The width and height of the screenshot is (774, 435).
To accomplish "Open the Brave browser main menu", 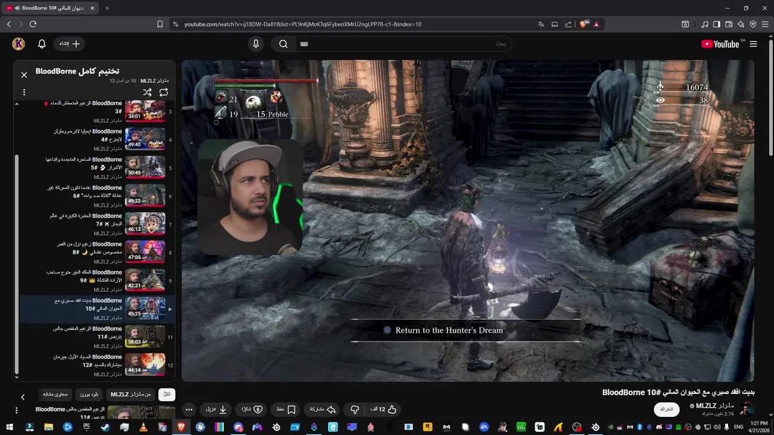I will [x=766, y=24].
